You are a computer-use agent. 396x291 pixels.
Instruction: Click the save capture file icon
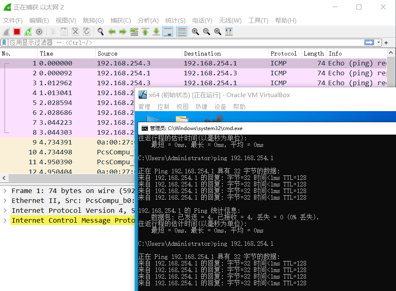64,32
